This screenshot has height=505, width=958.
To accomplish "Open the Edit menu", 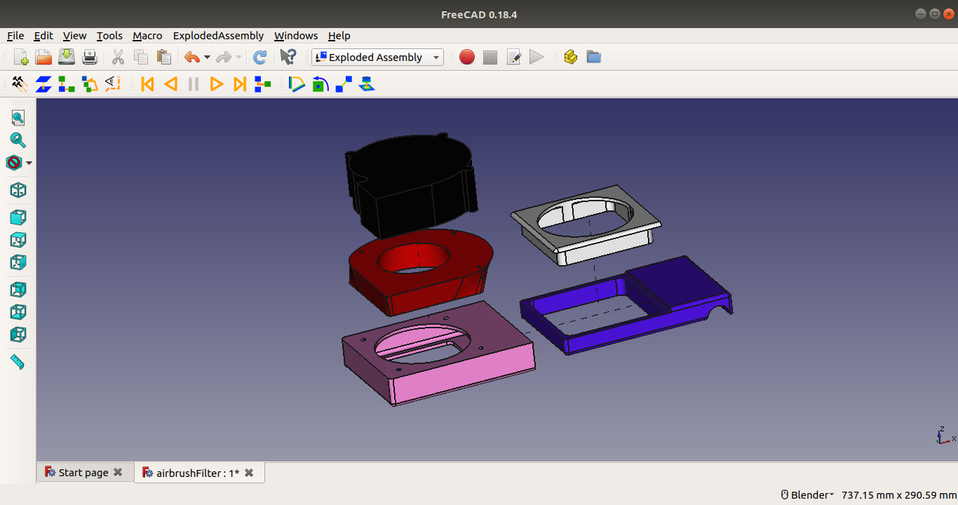I will click(43, 36).
